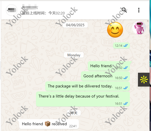The width and height of the screenshot is (151, 131).
Task: Click blue double-check beside Hello friend
Action: (x=126, y=68)
